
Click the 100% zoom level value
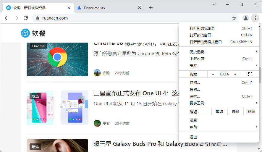click(224, 74)
